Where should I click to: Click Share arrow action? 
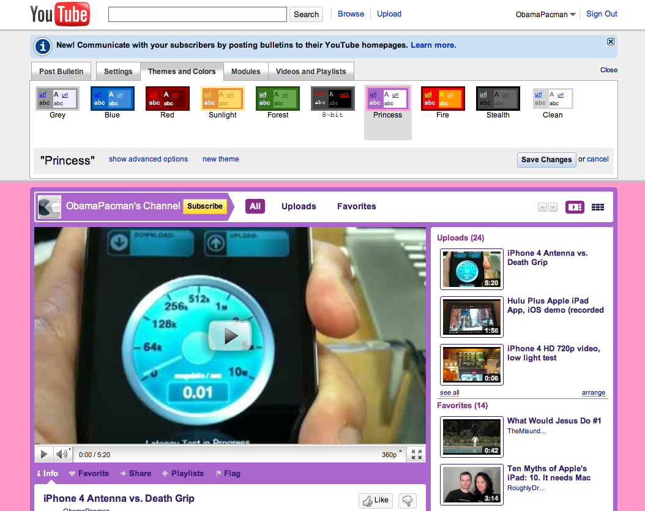pyautogui.click(x=136, y=473)
